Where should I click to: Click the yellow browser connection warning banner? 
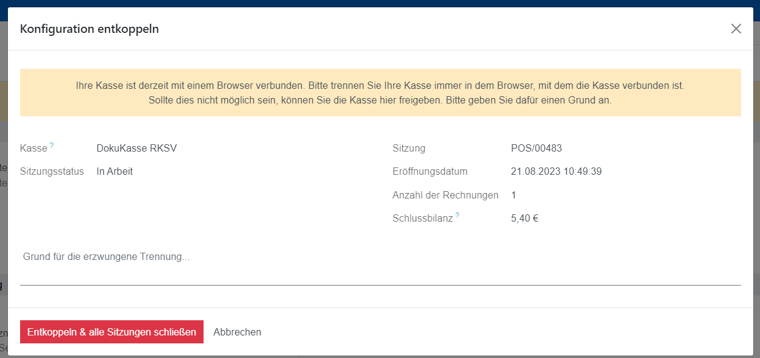pyautogui.click(x=380, y=93)
